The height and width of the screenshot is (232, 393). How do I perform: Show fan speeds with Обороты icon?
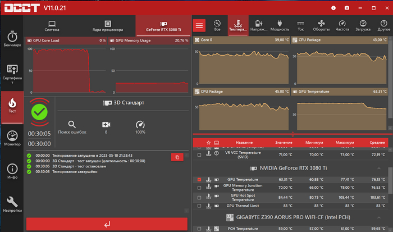(x=321, y=25)
